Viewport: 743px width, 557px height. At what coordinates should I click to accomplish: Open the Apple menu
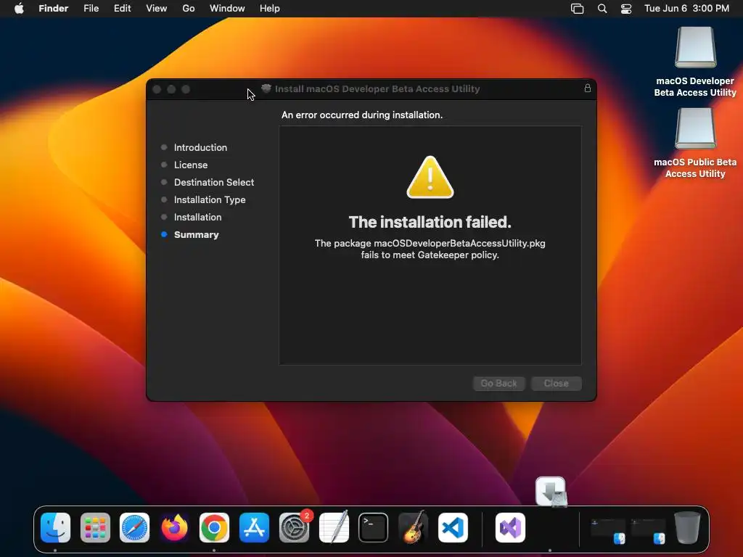tap(19, 9)
